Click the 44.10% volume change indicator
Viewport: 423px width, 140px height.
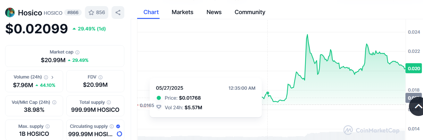45,85
